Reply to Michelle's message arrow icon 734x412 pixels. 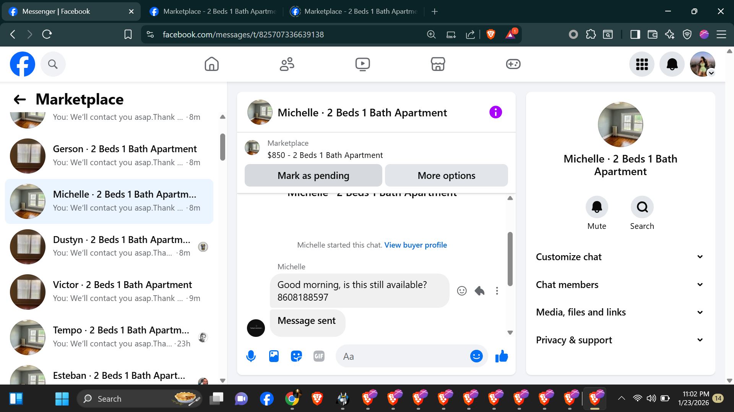(479, 291)
